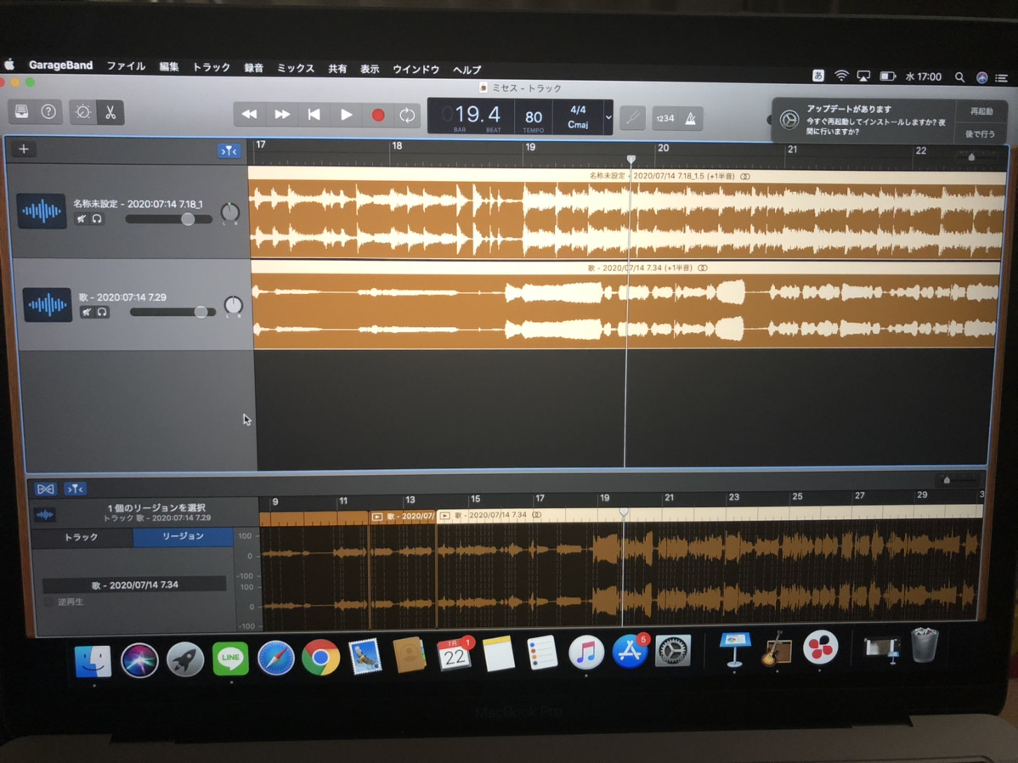The width and height of the screenshot is (1018, 763).
Task: Click bar 25 in the editor ruler
Action: click(797, 496)
